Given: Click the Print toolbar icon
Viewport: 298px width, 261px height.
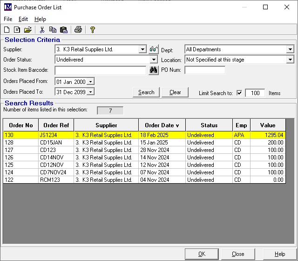Looking at the screenshot, I should coord(78,30).
